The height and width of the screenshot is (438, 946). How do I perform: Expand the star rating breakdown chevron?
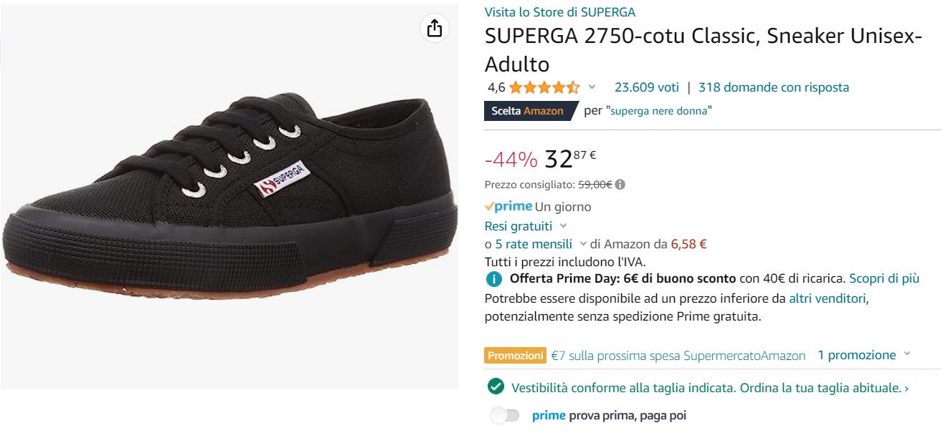(x=591, y=87)
